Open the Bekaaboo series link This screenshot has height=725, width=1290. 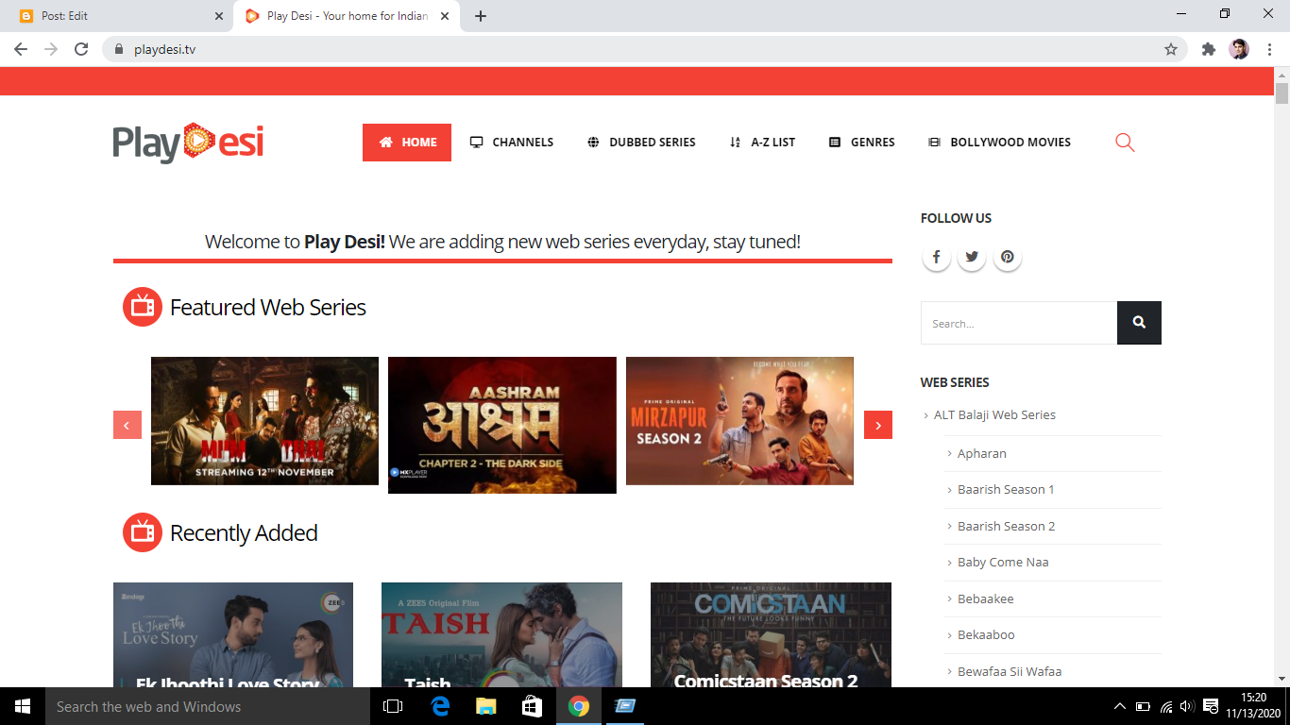(986, 635)
